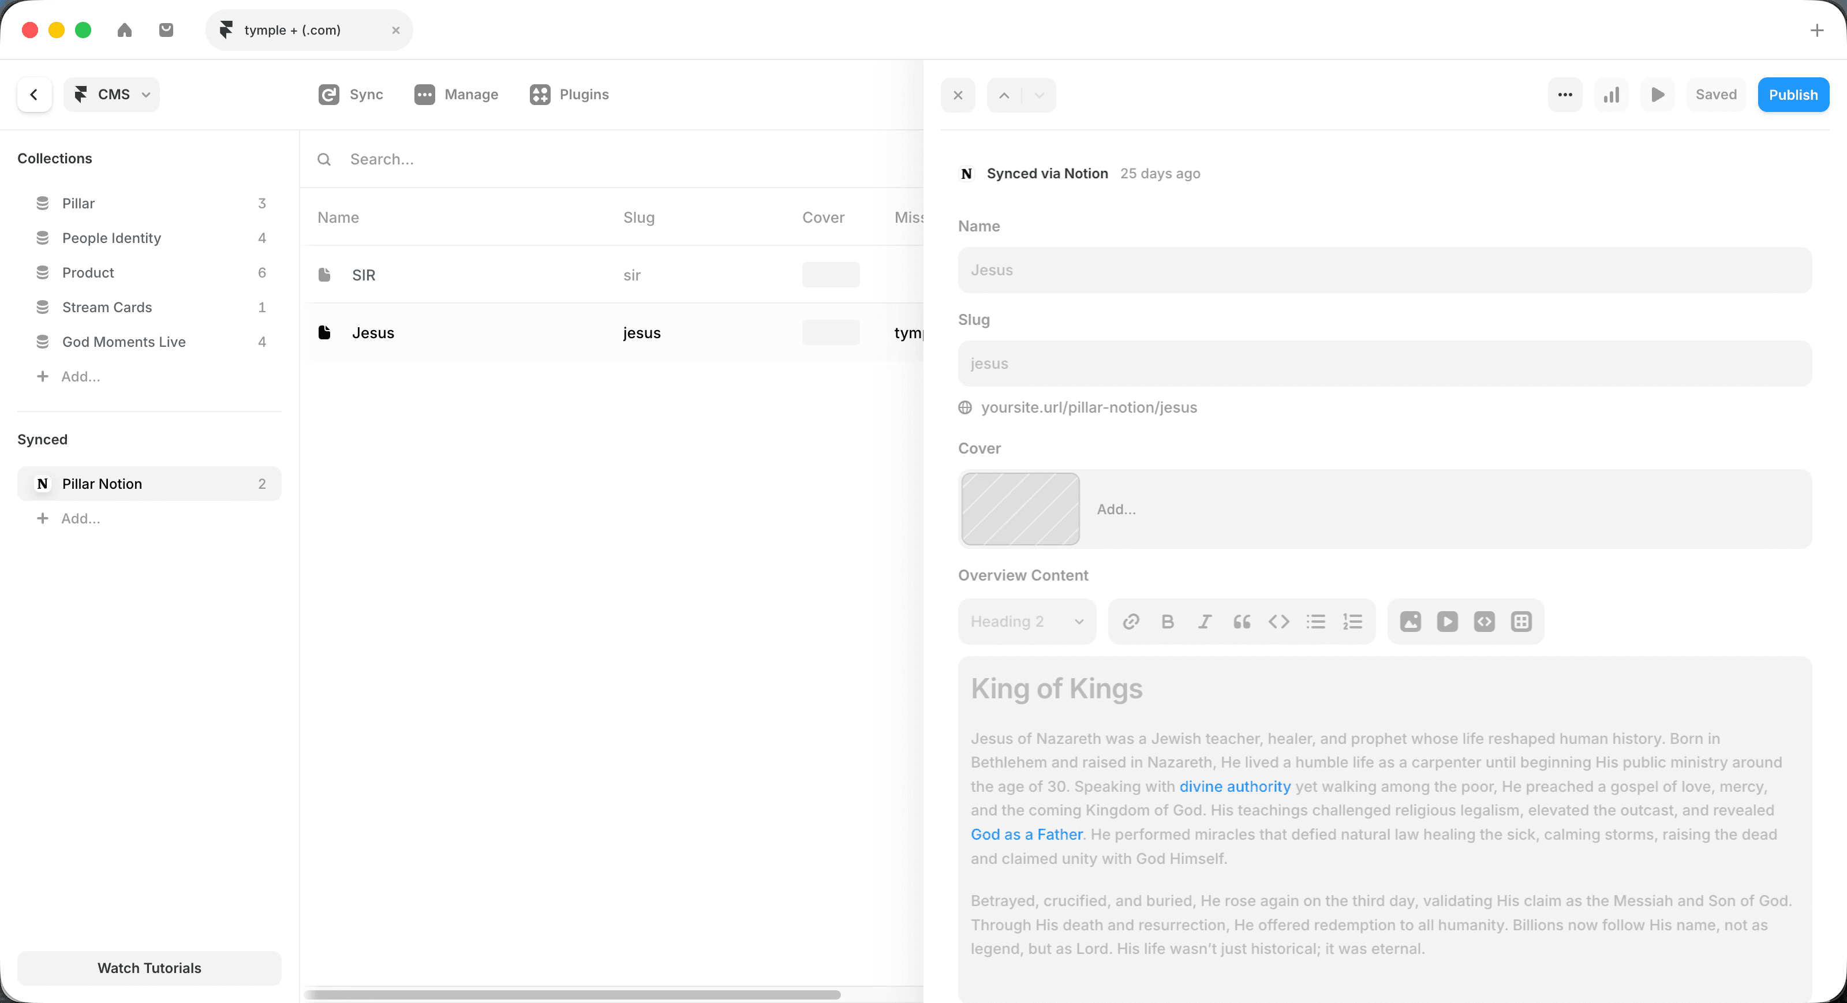Click the blue Publish button

click(1793, 95)
